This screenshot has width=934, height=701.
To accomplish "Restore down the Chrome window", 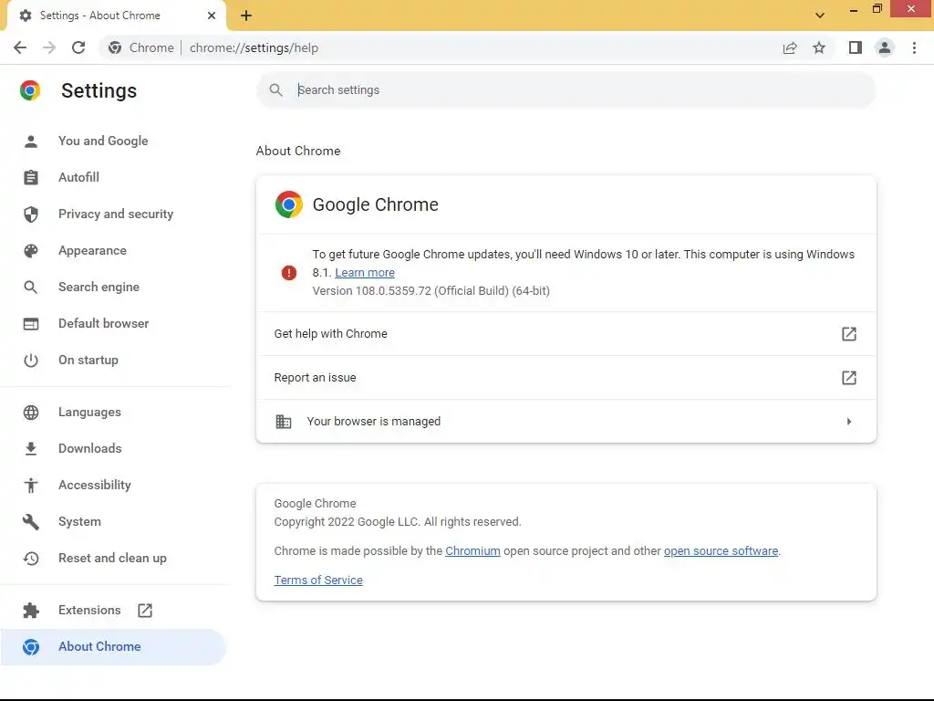I will tap(877, 8).
